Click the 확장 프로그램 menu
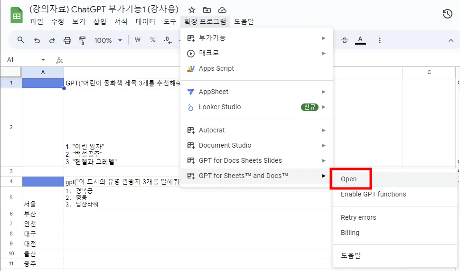This screenshot has width=460, height=271. tap(205, 21)
